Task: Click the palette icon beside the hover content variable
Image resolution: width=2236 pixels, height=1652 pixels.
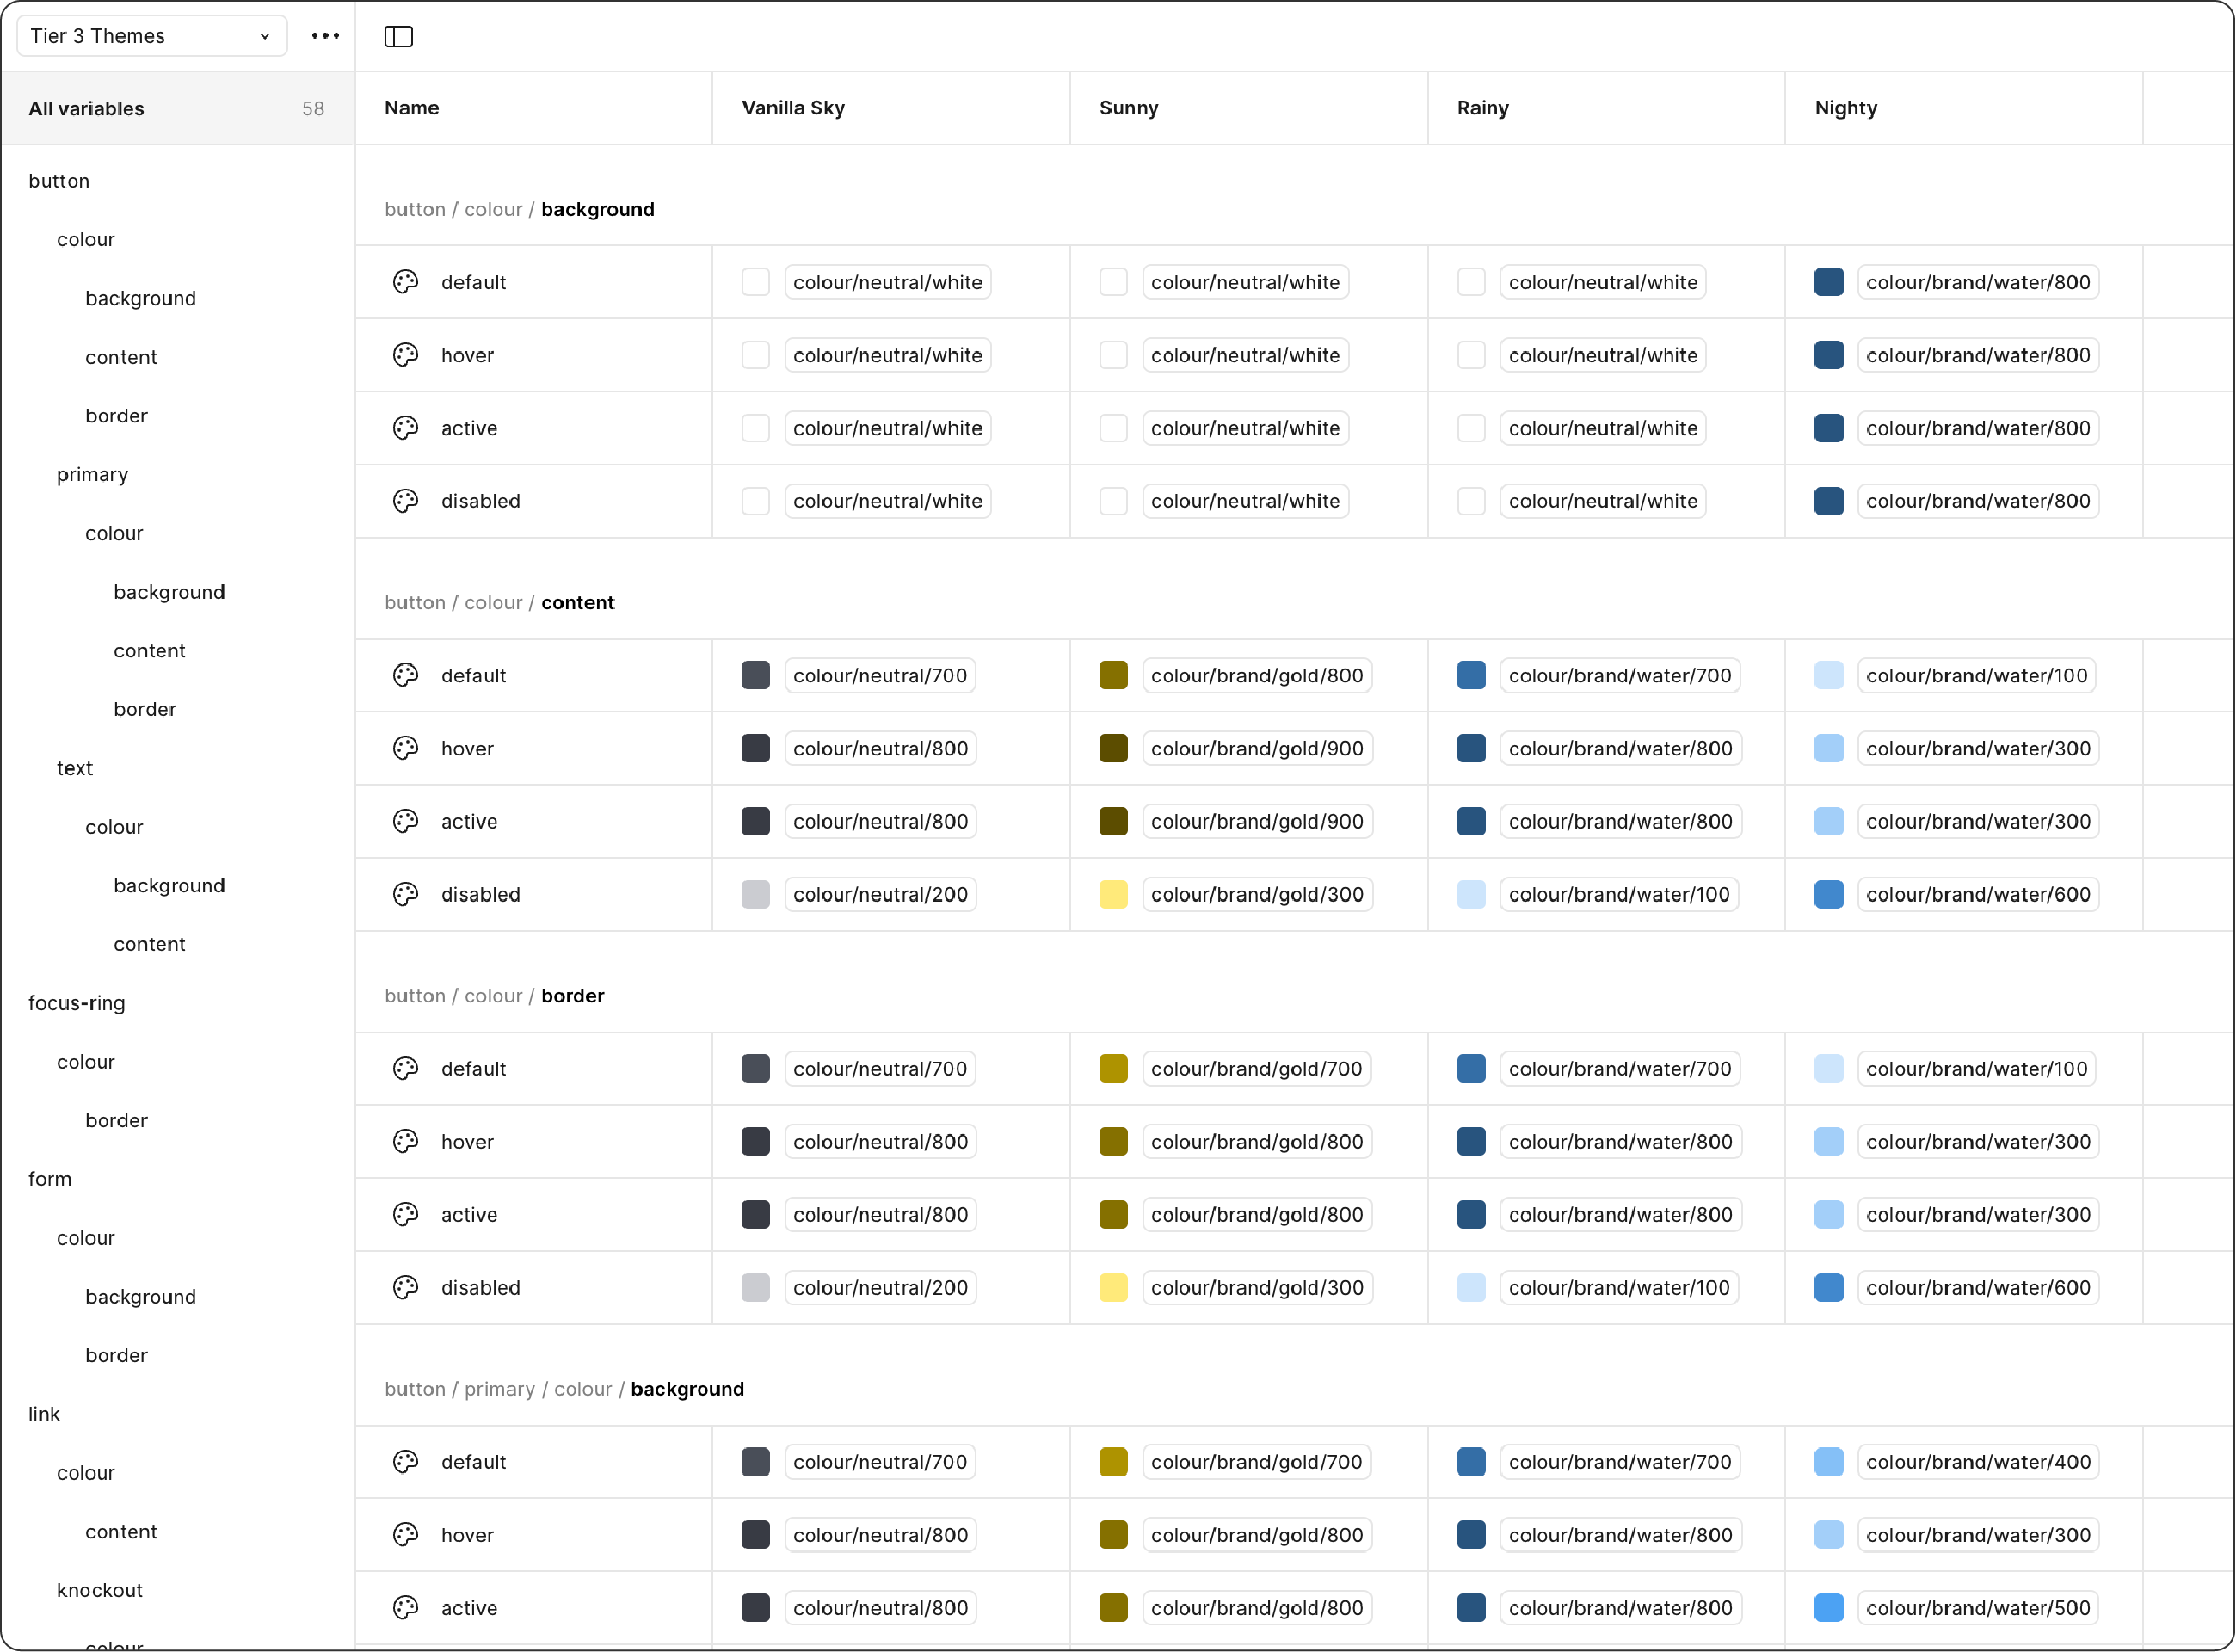Action: (x=406, y=748)
